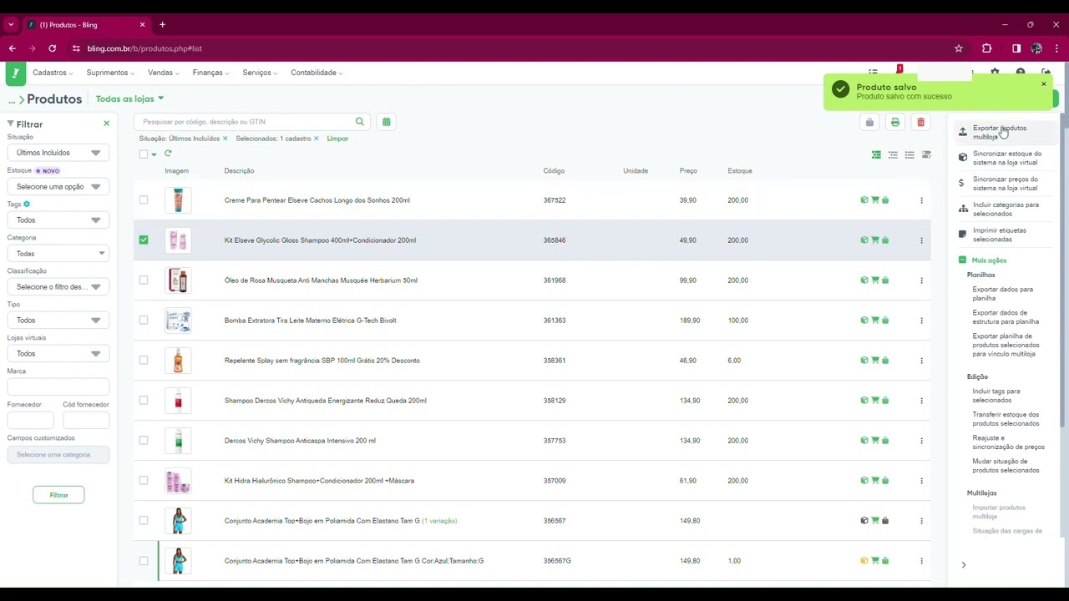This screenshot has width=1069, height=601.
Task: Open the Categoria dropdown showing Todas
Action: pyautogui.click(x=58, y=254)
